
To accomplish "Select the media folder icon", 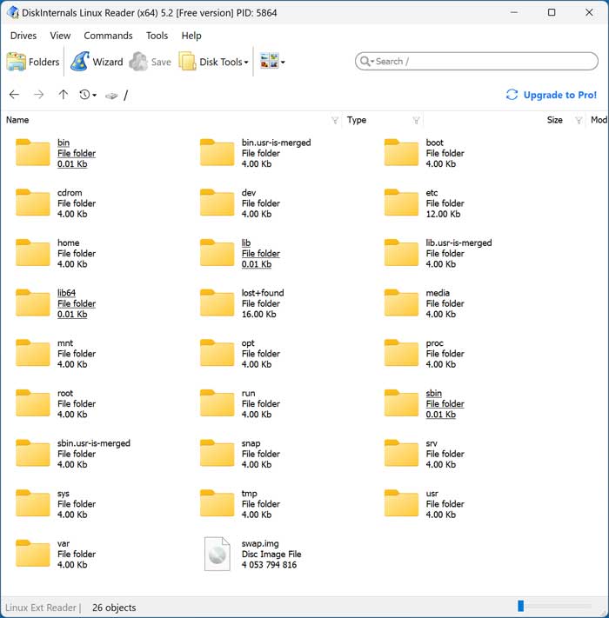I will pyautogui.click(x=401, y=302).
